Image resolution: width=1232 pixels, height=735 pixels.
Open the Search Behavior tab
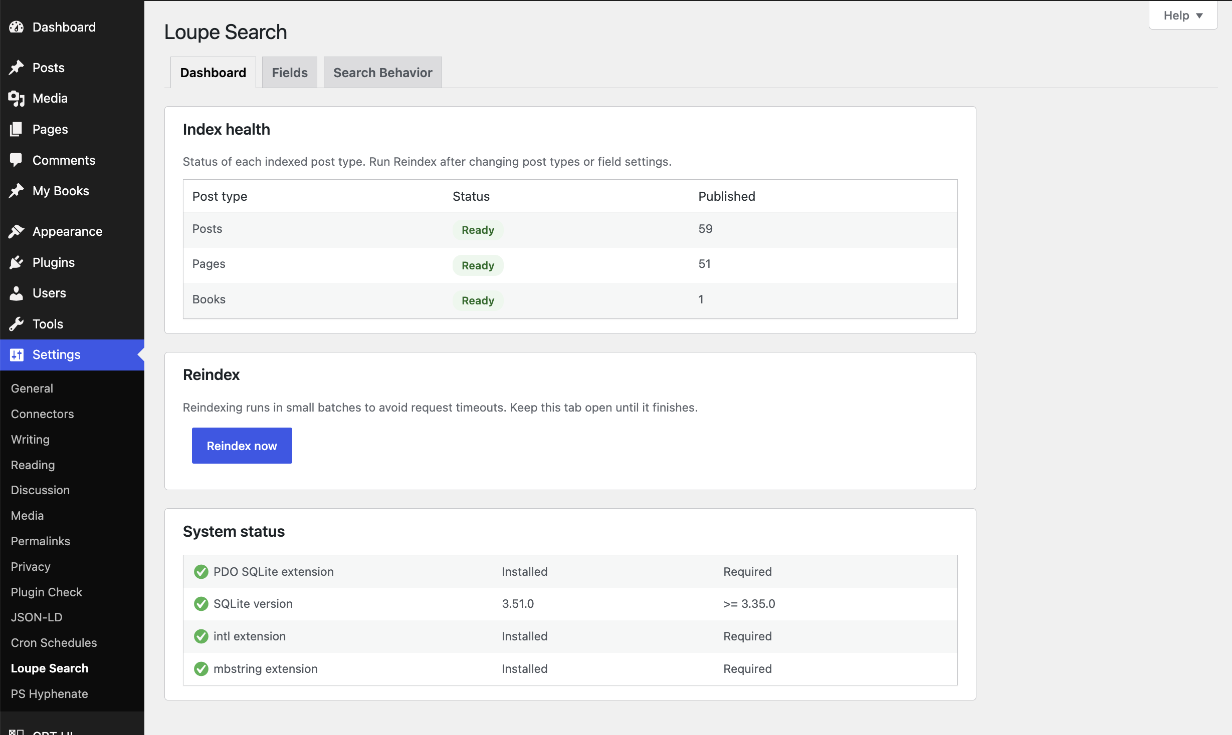pyautogui.click(x=382, y=73)
